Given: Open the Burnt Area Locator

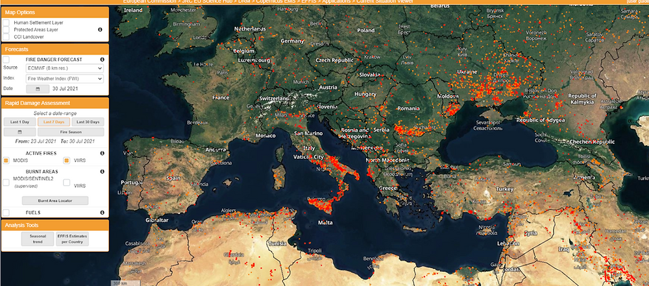Looking at the screenshot, I should [55, 201].
